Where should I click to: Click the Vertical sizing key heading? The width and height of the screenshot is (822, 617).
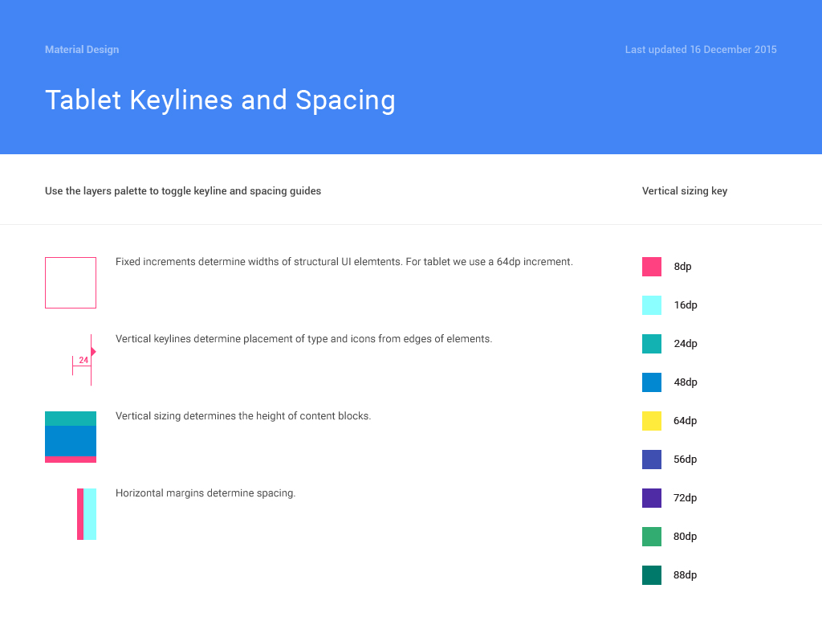tap(685, 191)
